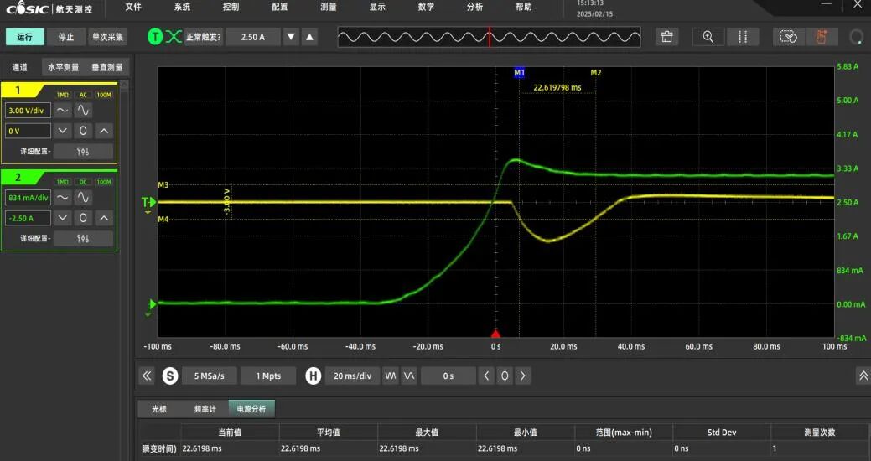The width and height of the screenshot is (871, 461).
Task: Click the 单次采集 button
Action: [x=108, y=37]
